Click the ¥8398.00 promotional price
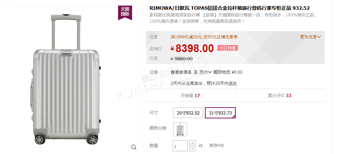This screenshot has height=154, width=337. point(192,49)
